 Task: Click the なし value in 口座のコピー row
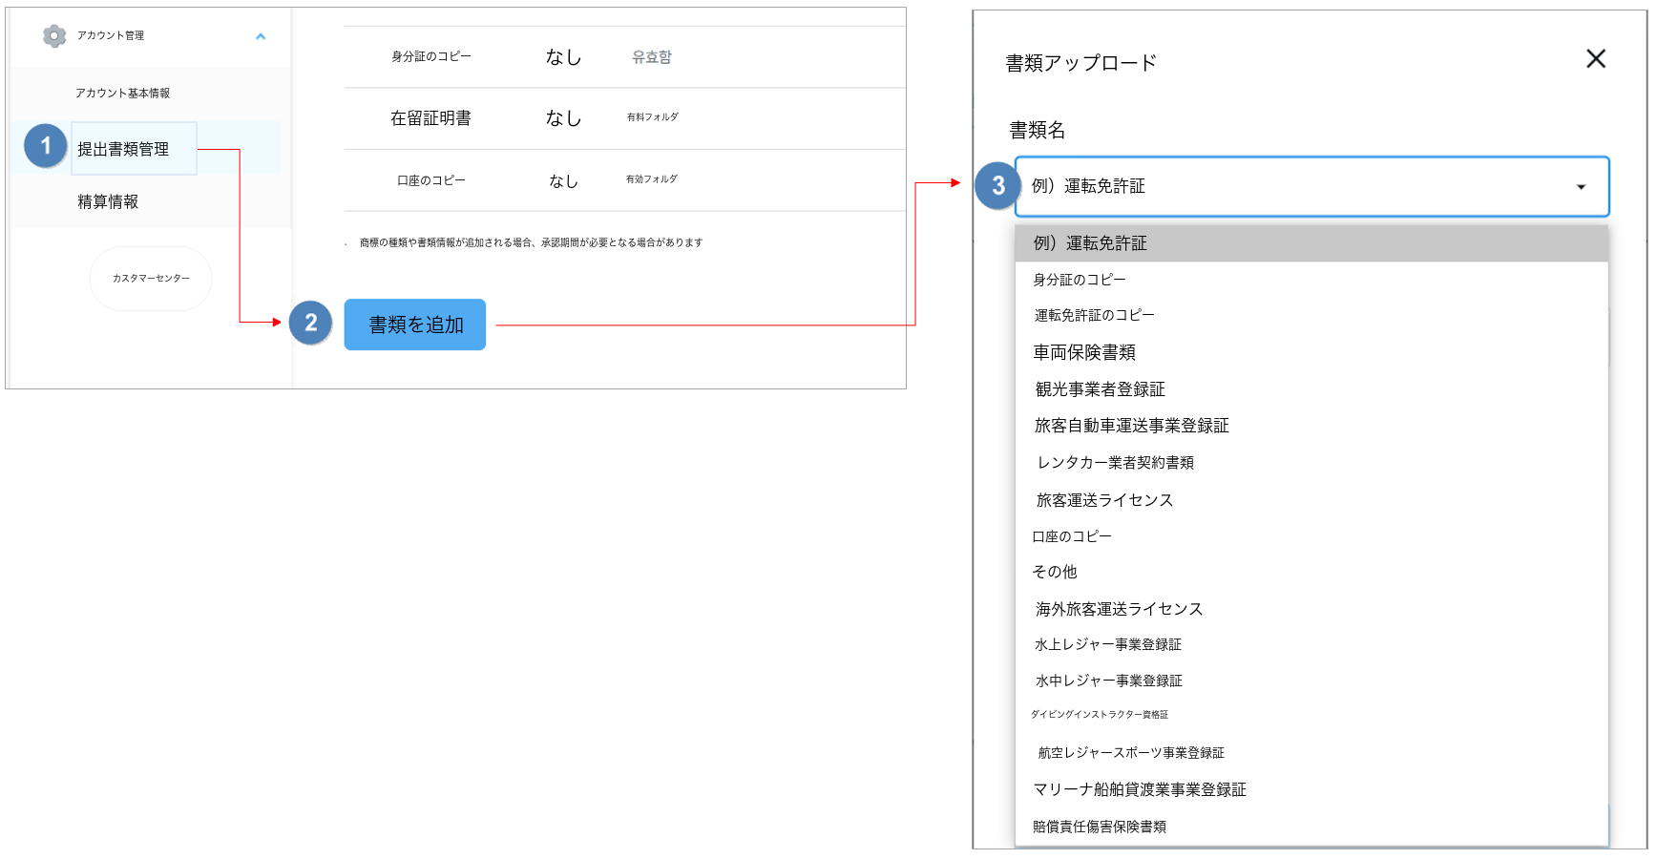563,181
